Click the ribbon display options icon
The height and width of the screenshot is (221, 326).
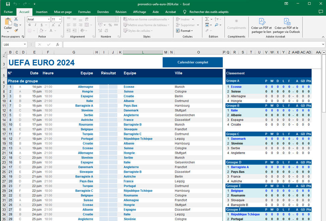pyautogui.click(x=286, y=4)
